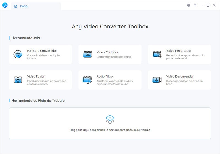Open the Video Cortador tool title
The height and width of the screenshot is (154, 220).
(x=108, y=52)
